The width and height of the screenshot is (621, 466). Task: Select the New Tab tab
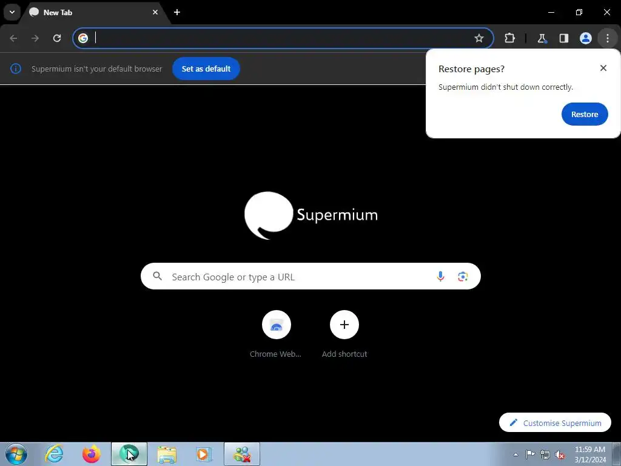[x=95, y=12]
